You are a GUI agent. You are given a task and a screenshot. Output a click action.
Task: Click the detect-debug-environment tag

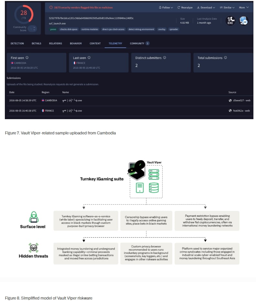pyautogui.click(x=142, y=29)
